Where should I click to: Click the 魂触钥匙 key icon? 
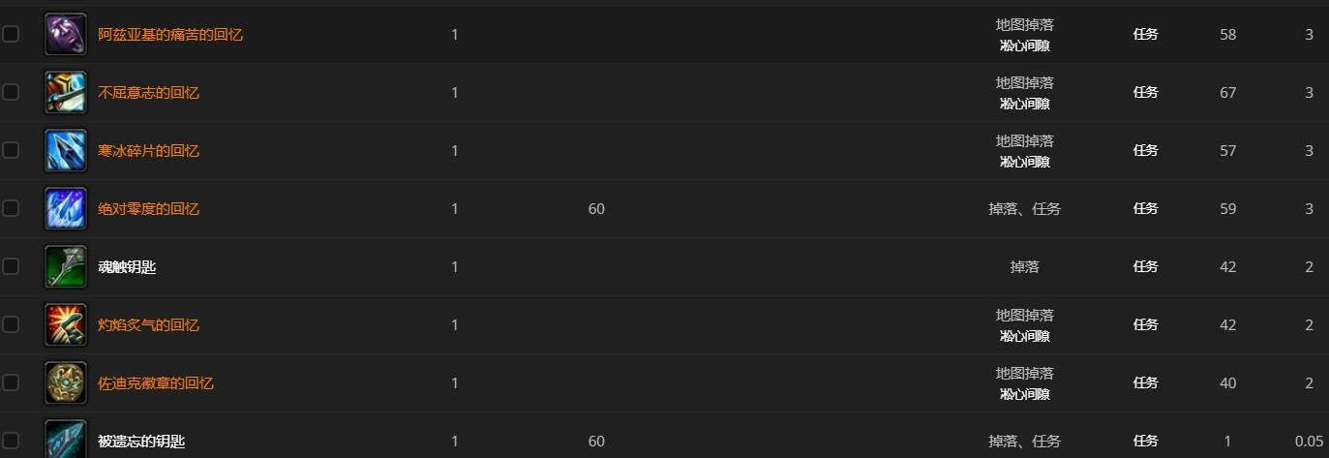click(x=66, y=267)
